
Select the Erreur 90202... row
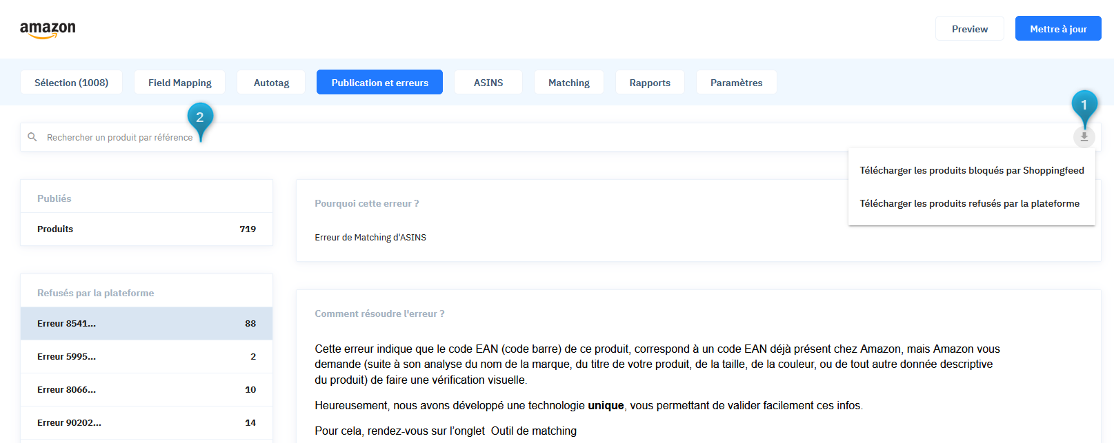tap(147, 423)
